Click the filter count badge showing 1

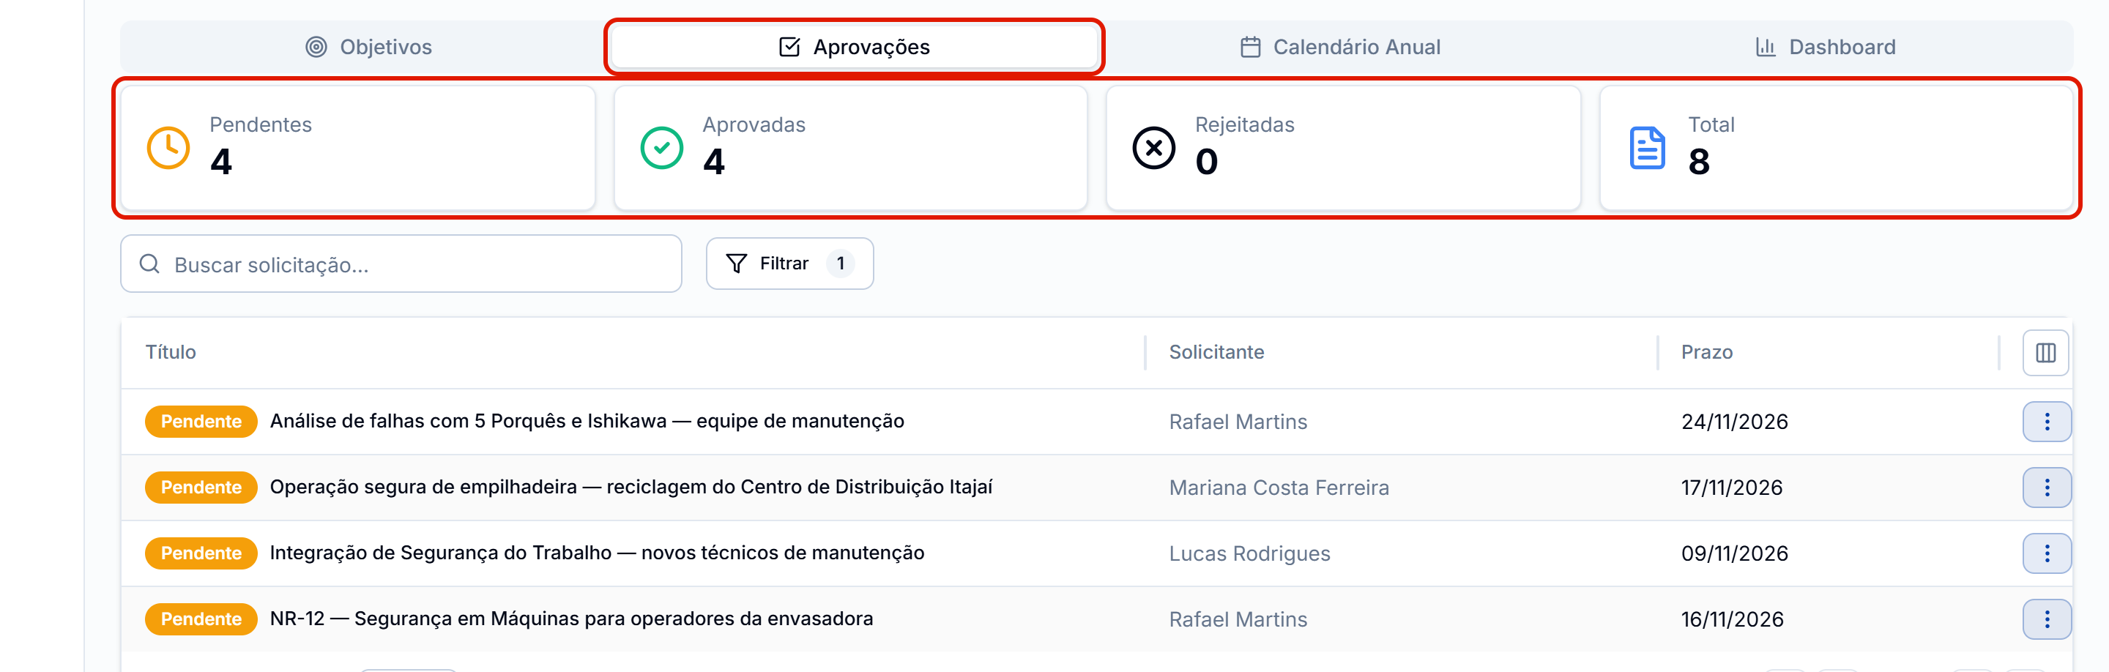click(x=840, y=264)
